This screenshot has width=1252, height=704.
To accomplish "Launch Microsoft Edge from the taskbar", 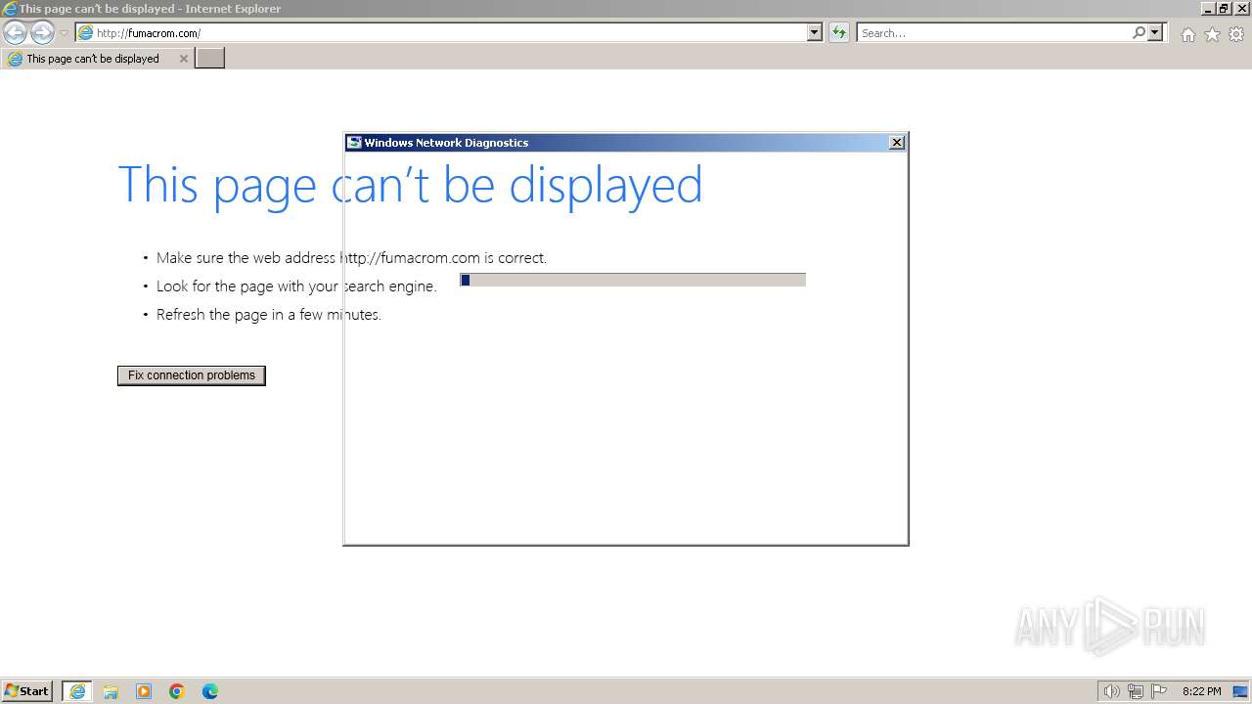I will pos(210,691).
